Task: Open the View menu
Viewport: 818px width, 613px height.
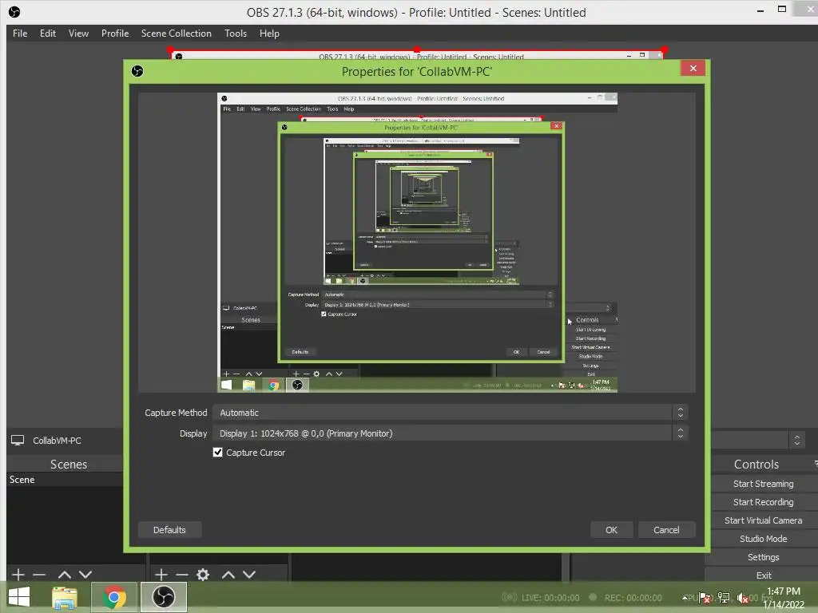Action: pyautogui.click(x=78, y=34)
